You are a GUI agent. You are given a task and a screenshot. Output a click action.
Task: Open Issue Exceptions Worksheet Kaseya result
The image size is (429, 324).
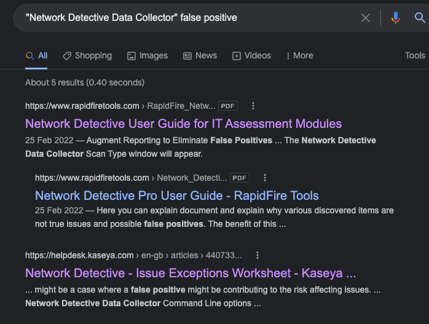click(191, 273)
